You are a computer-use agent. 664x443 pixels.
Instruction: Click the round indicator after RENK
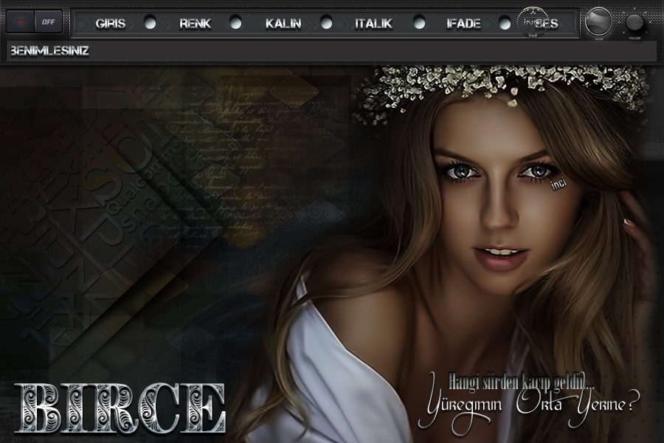point(235,23)
